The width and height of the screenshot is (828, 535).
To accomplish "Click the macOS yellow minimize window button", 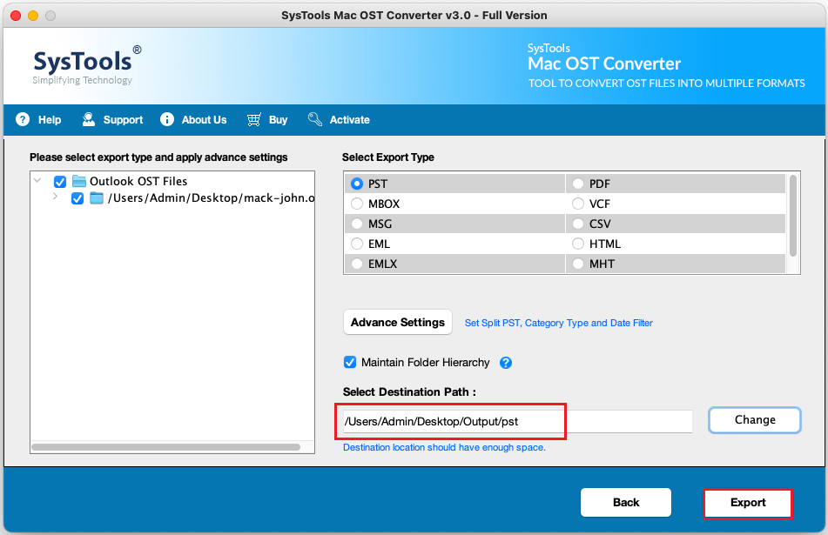I will coord(33,16).
